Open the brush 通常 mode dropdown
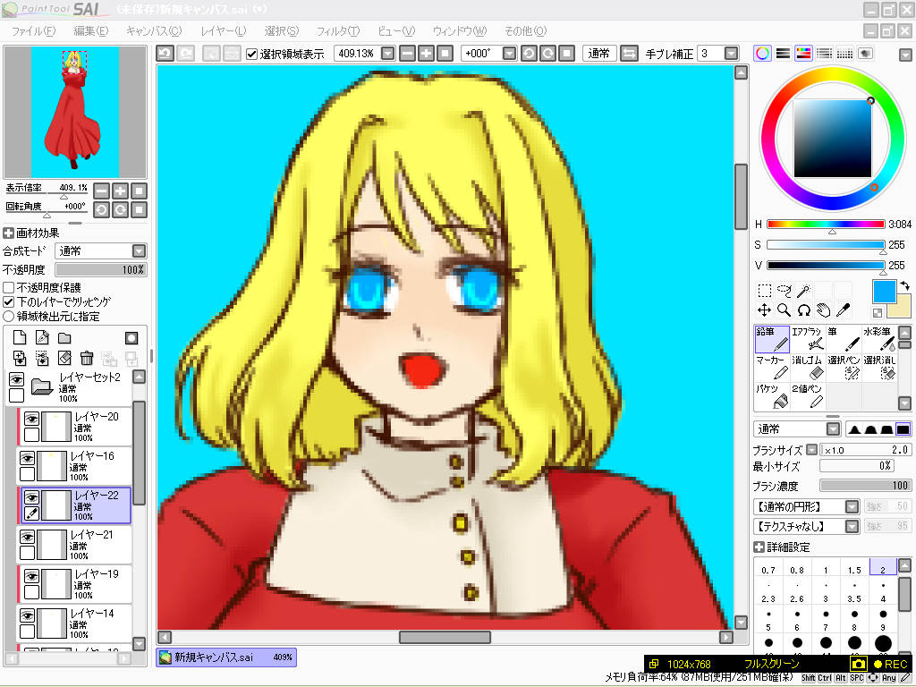Screen dimensions: 916x687 [x=834, y=429]
